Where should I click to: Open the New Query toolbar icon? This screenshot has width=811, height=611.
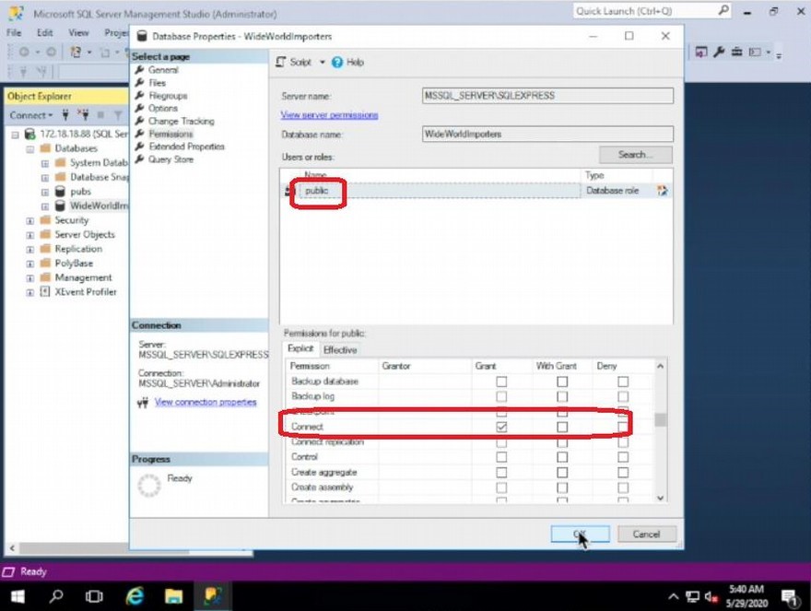click(x=76, y=53)
